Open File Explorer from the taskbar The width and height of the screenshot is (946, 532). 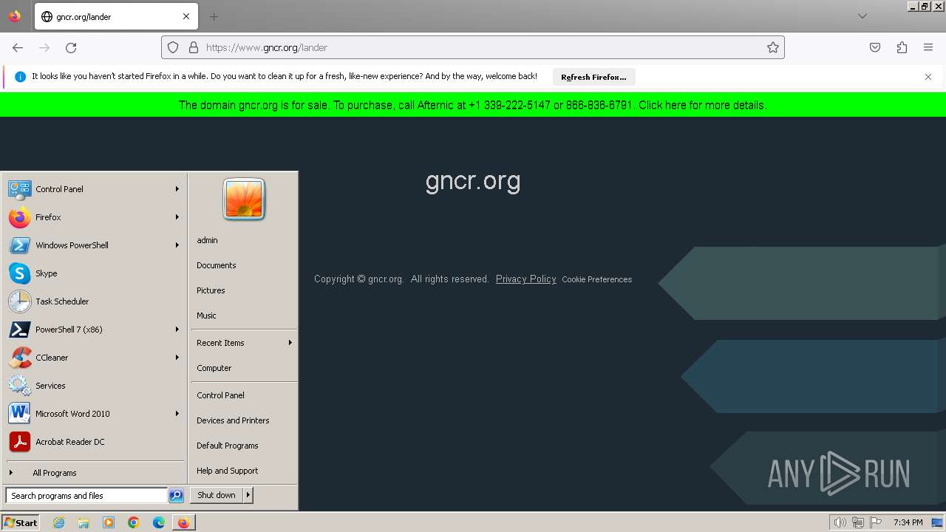point(84,522)
